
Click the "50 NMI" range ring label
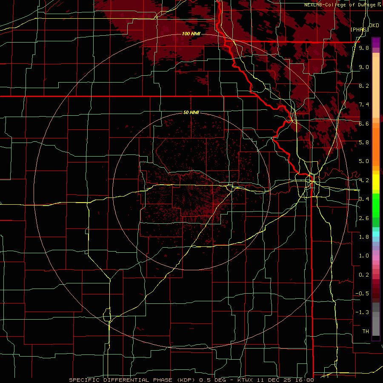(191, 112)
